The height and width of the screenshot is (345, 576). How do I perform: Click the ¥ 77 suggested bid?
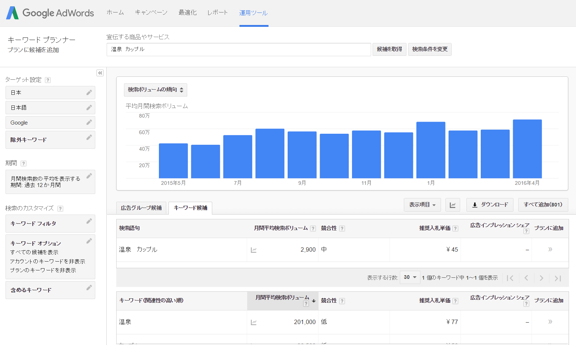point(452,322)
